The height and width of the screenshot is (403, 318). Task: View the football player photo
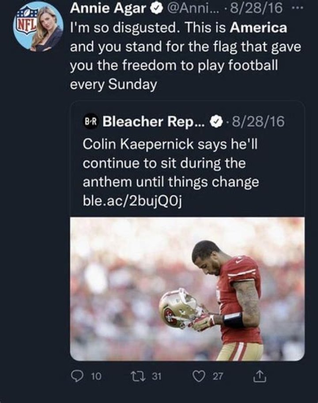tap(187, 288)
